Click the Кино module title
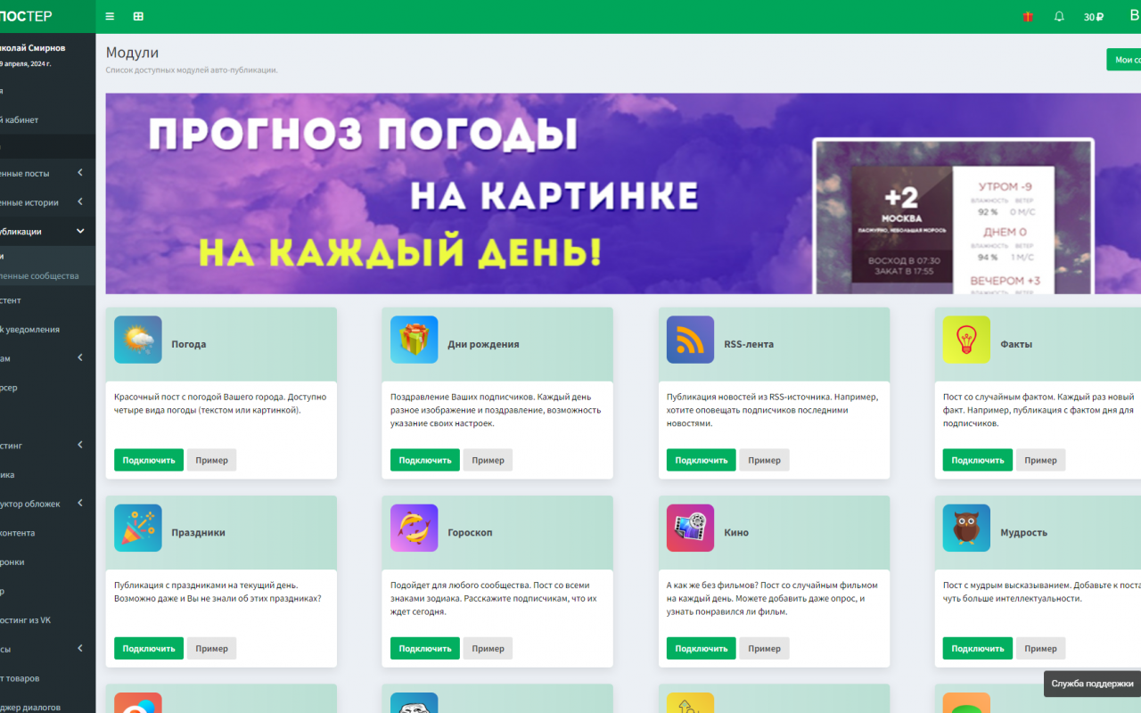The image size is (1141, 713). pyautogui.click(x=736, y=532)
